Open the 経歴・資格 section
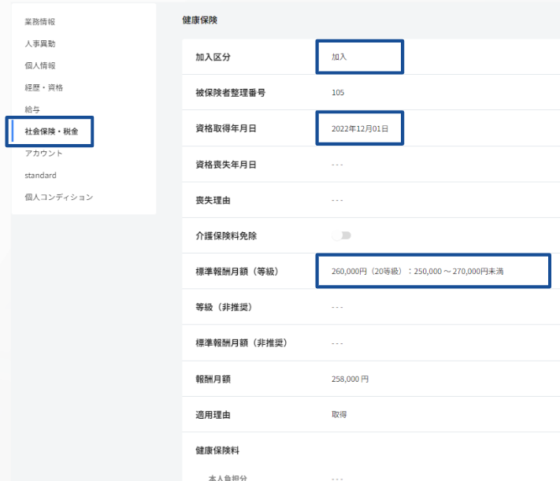The image size is (560, 481). [43, 87]
